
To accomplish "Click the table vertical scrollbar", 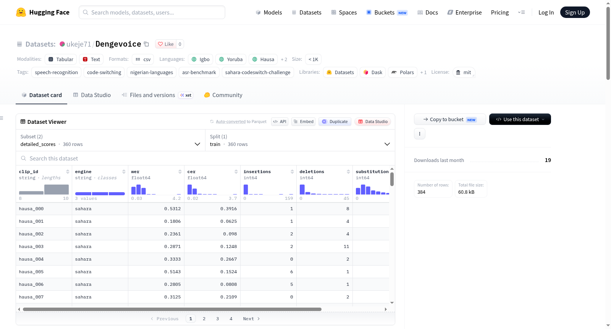I will pos(392,179).
